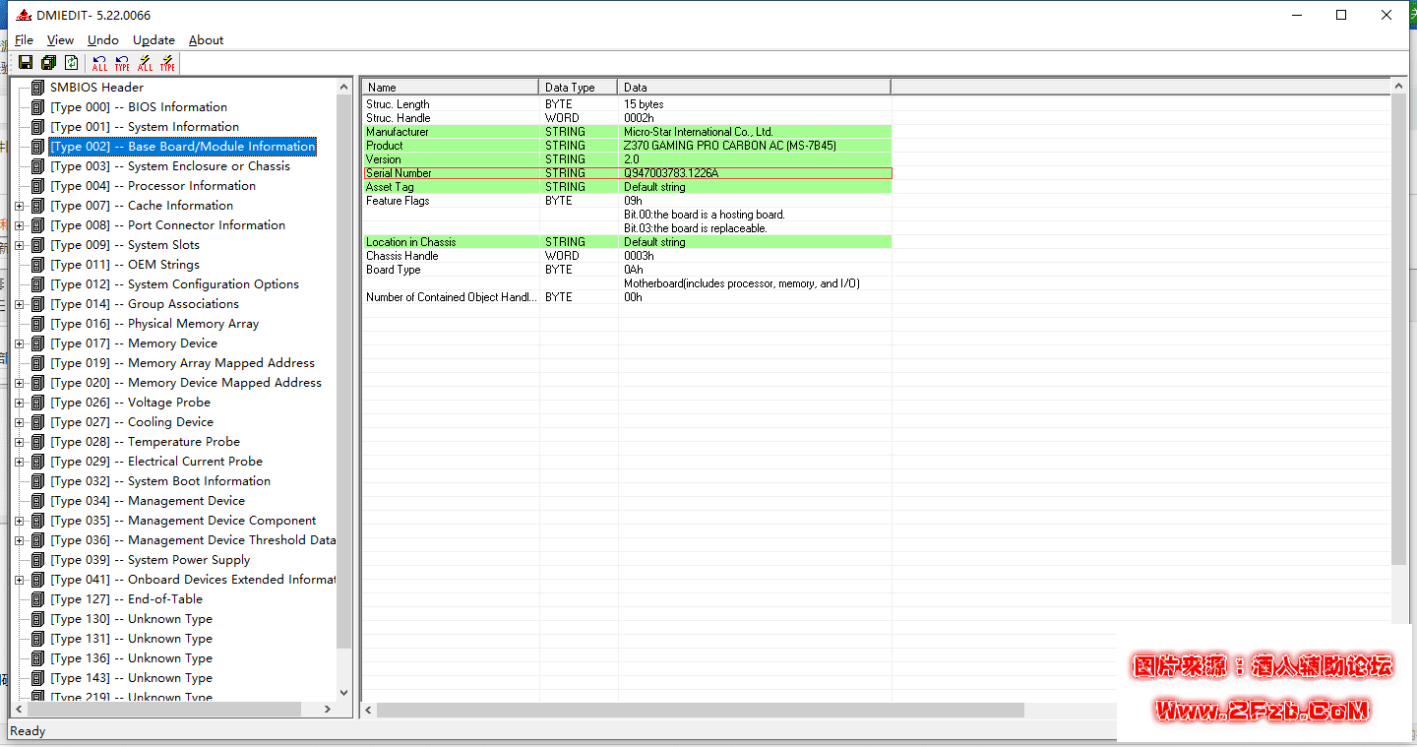The height and width of the screenshot is (747, 1417).
Task: Select Type 002 Base Board/Module Information
Action: point(183,147)
